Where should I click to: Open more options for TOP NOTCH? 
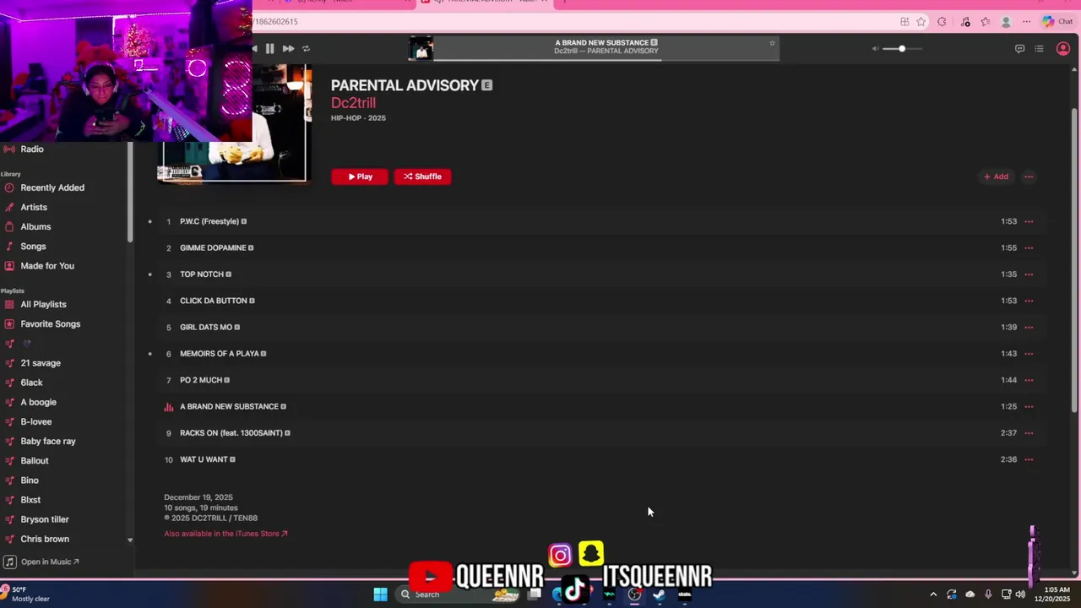click(x=1029, y=274)
